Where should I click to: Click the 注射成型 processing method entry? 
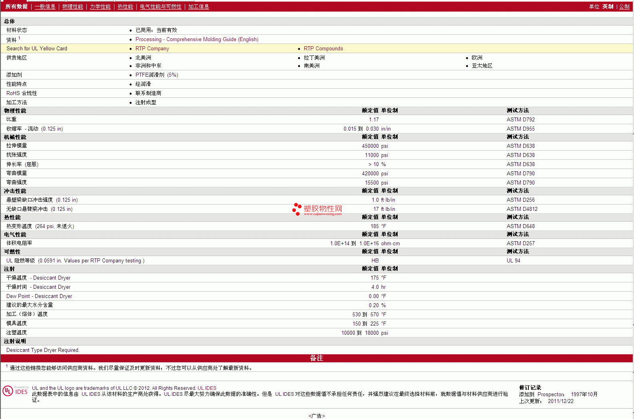pyautogui.click(x=146, y=102)
